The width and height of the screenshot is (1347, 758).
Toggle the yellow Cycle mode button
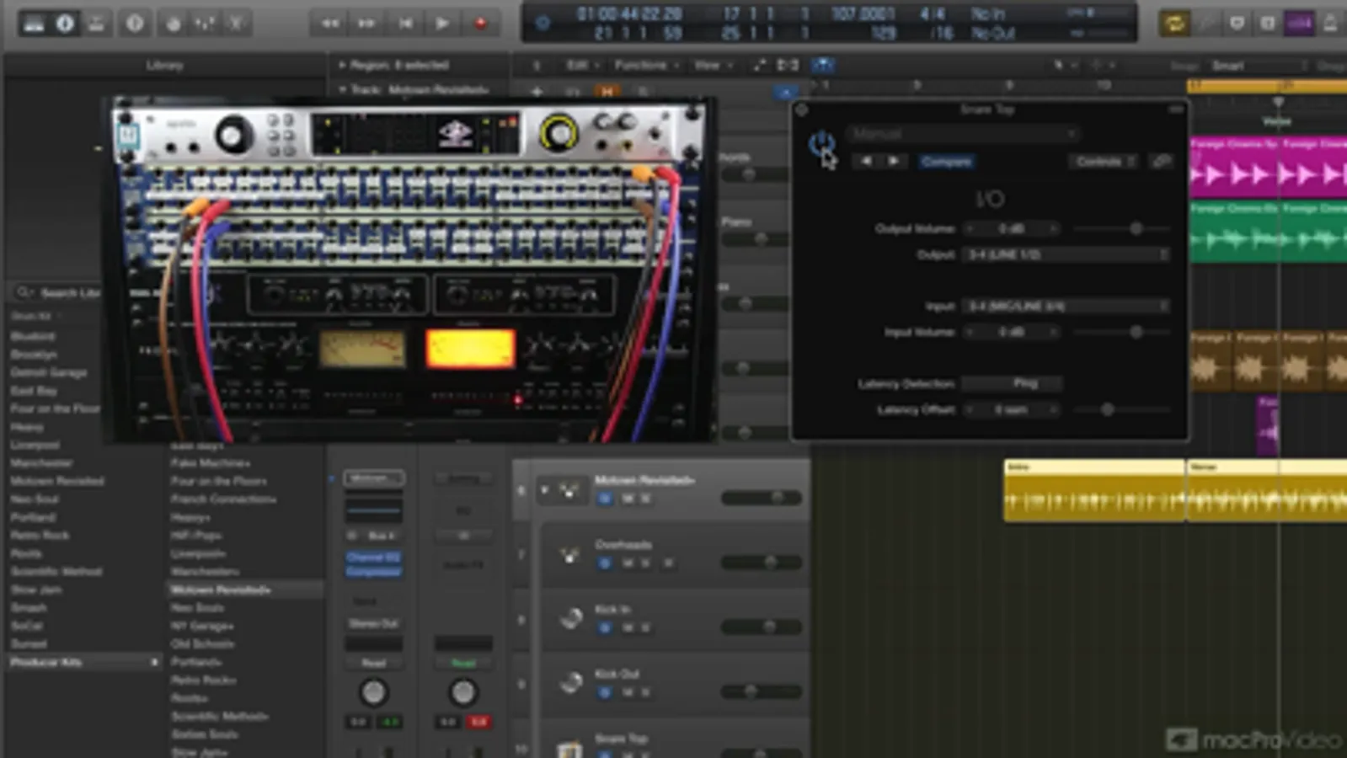(x=1174, y=24)
